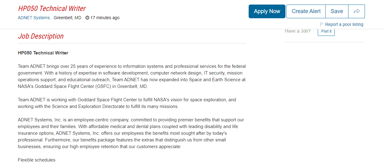Click the NASA's Goddard Space Flight Center line
Image resolution: width=385 pixels, height=163 pixels.
[82, 86]
